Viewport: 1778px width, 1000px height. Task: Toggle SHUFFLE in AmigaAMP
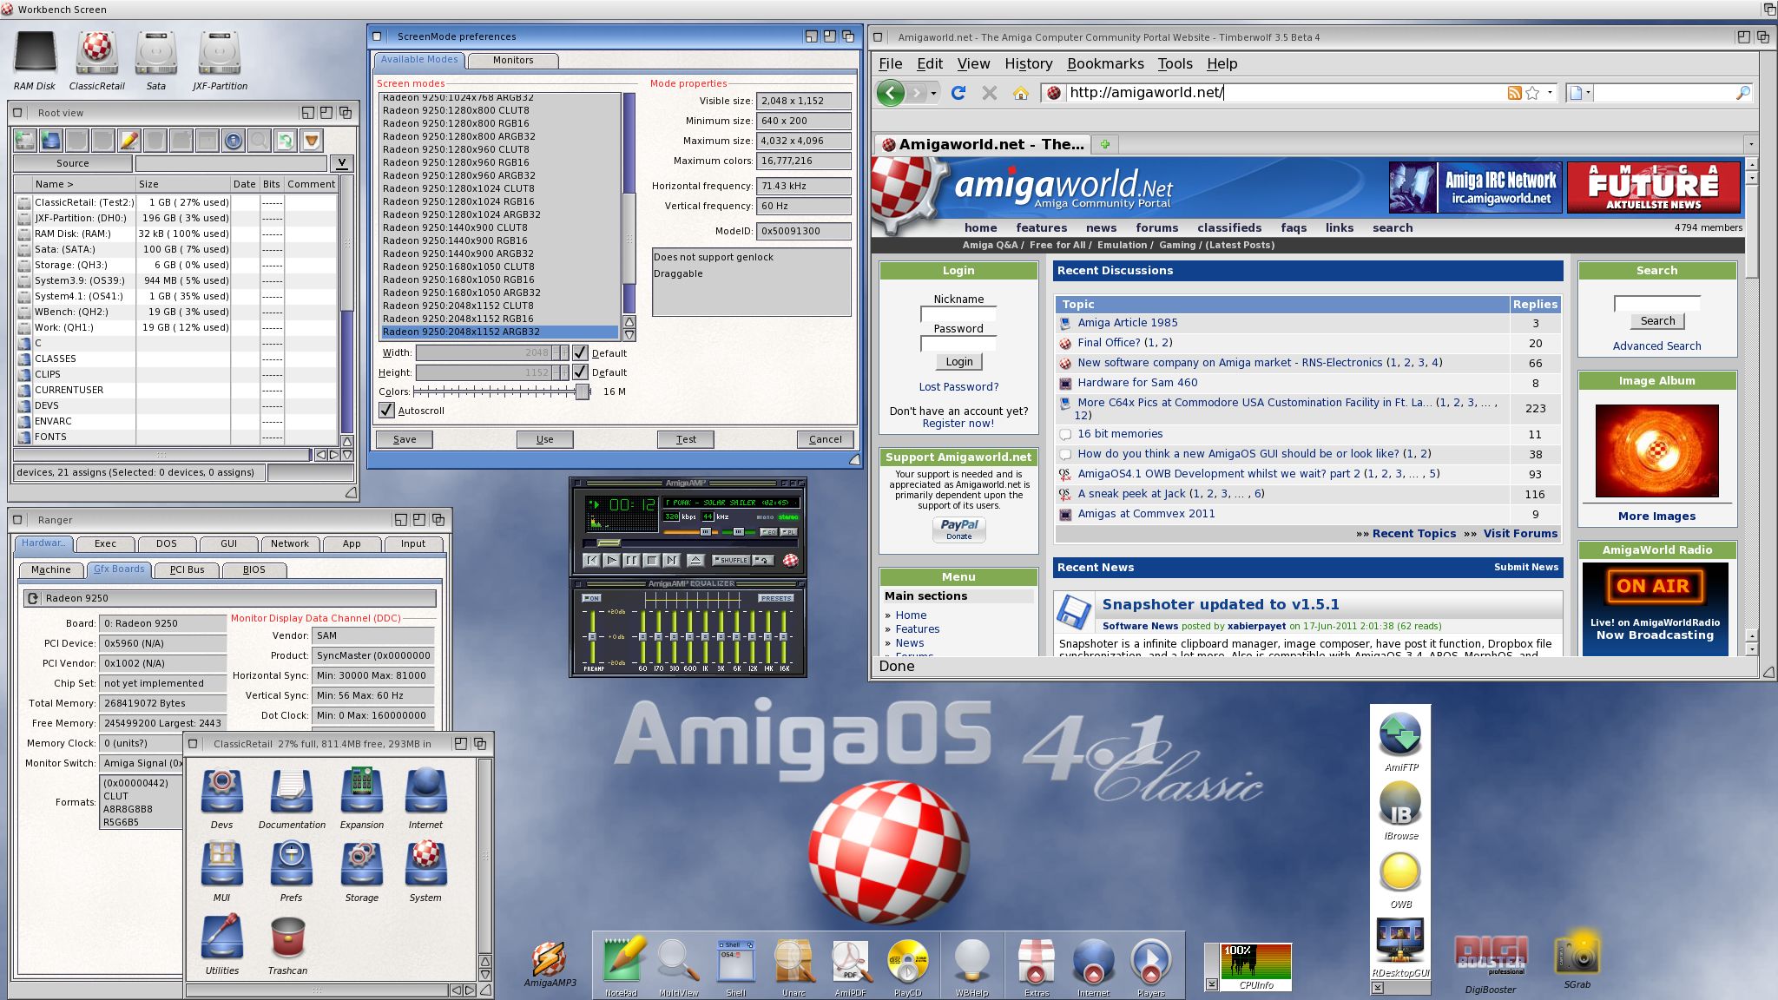coord(732,560)
